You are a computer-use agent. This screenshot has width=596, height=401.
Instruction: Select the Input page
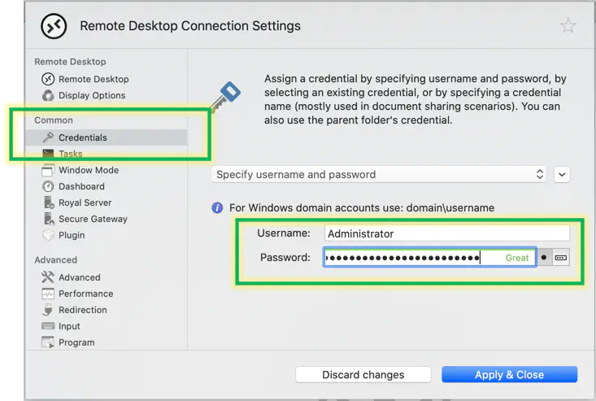click(x=69, y=326)
